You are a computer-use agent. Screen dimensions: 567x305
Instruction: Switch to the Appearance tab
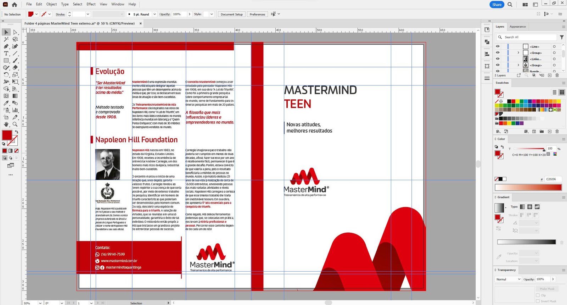click(x=517, y=27)
